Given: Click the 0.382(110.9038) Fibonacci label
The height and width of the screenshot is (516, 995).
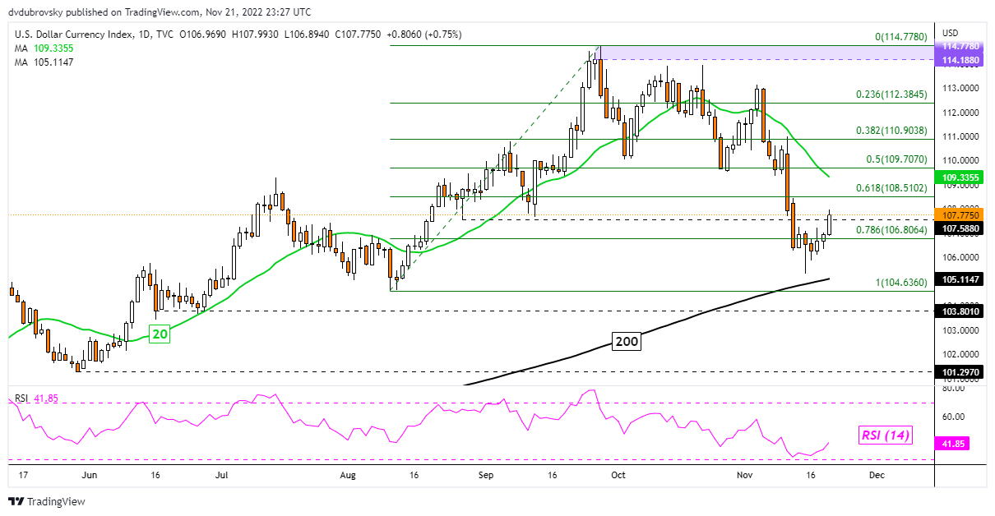Looking at the screenshot, I should tap(891, 130).
